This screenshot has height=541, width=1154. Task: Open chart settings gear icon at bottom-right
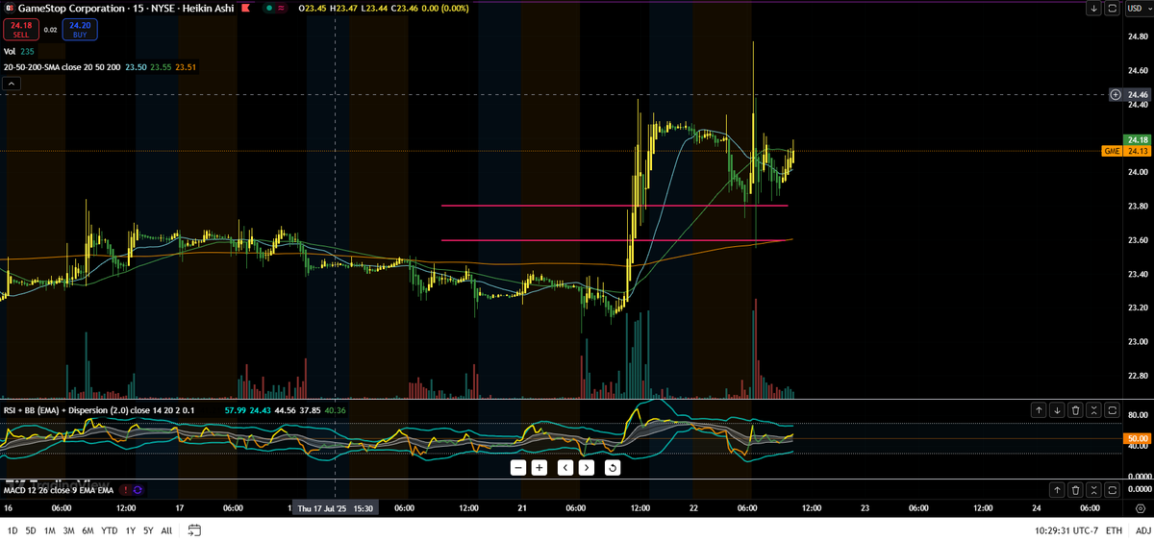[1139, 508]
